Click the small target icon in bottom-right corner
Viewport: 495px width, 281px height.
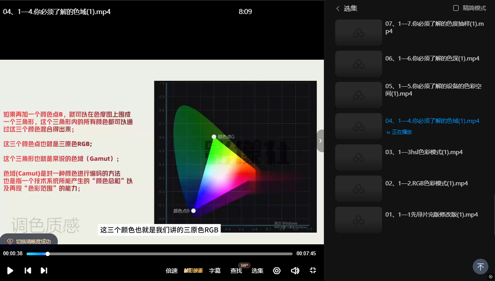click(490, 277)
